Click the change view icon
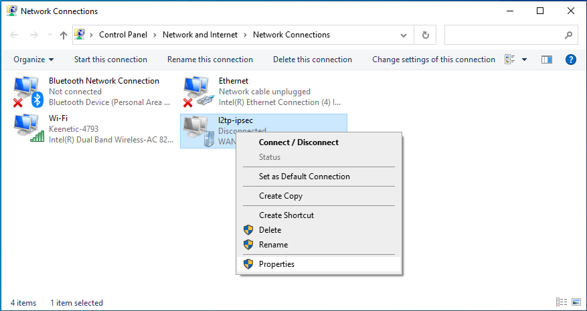This screenshot has height=311, width=587. (x=510, y=60)
